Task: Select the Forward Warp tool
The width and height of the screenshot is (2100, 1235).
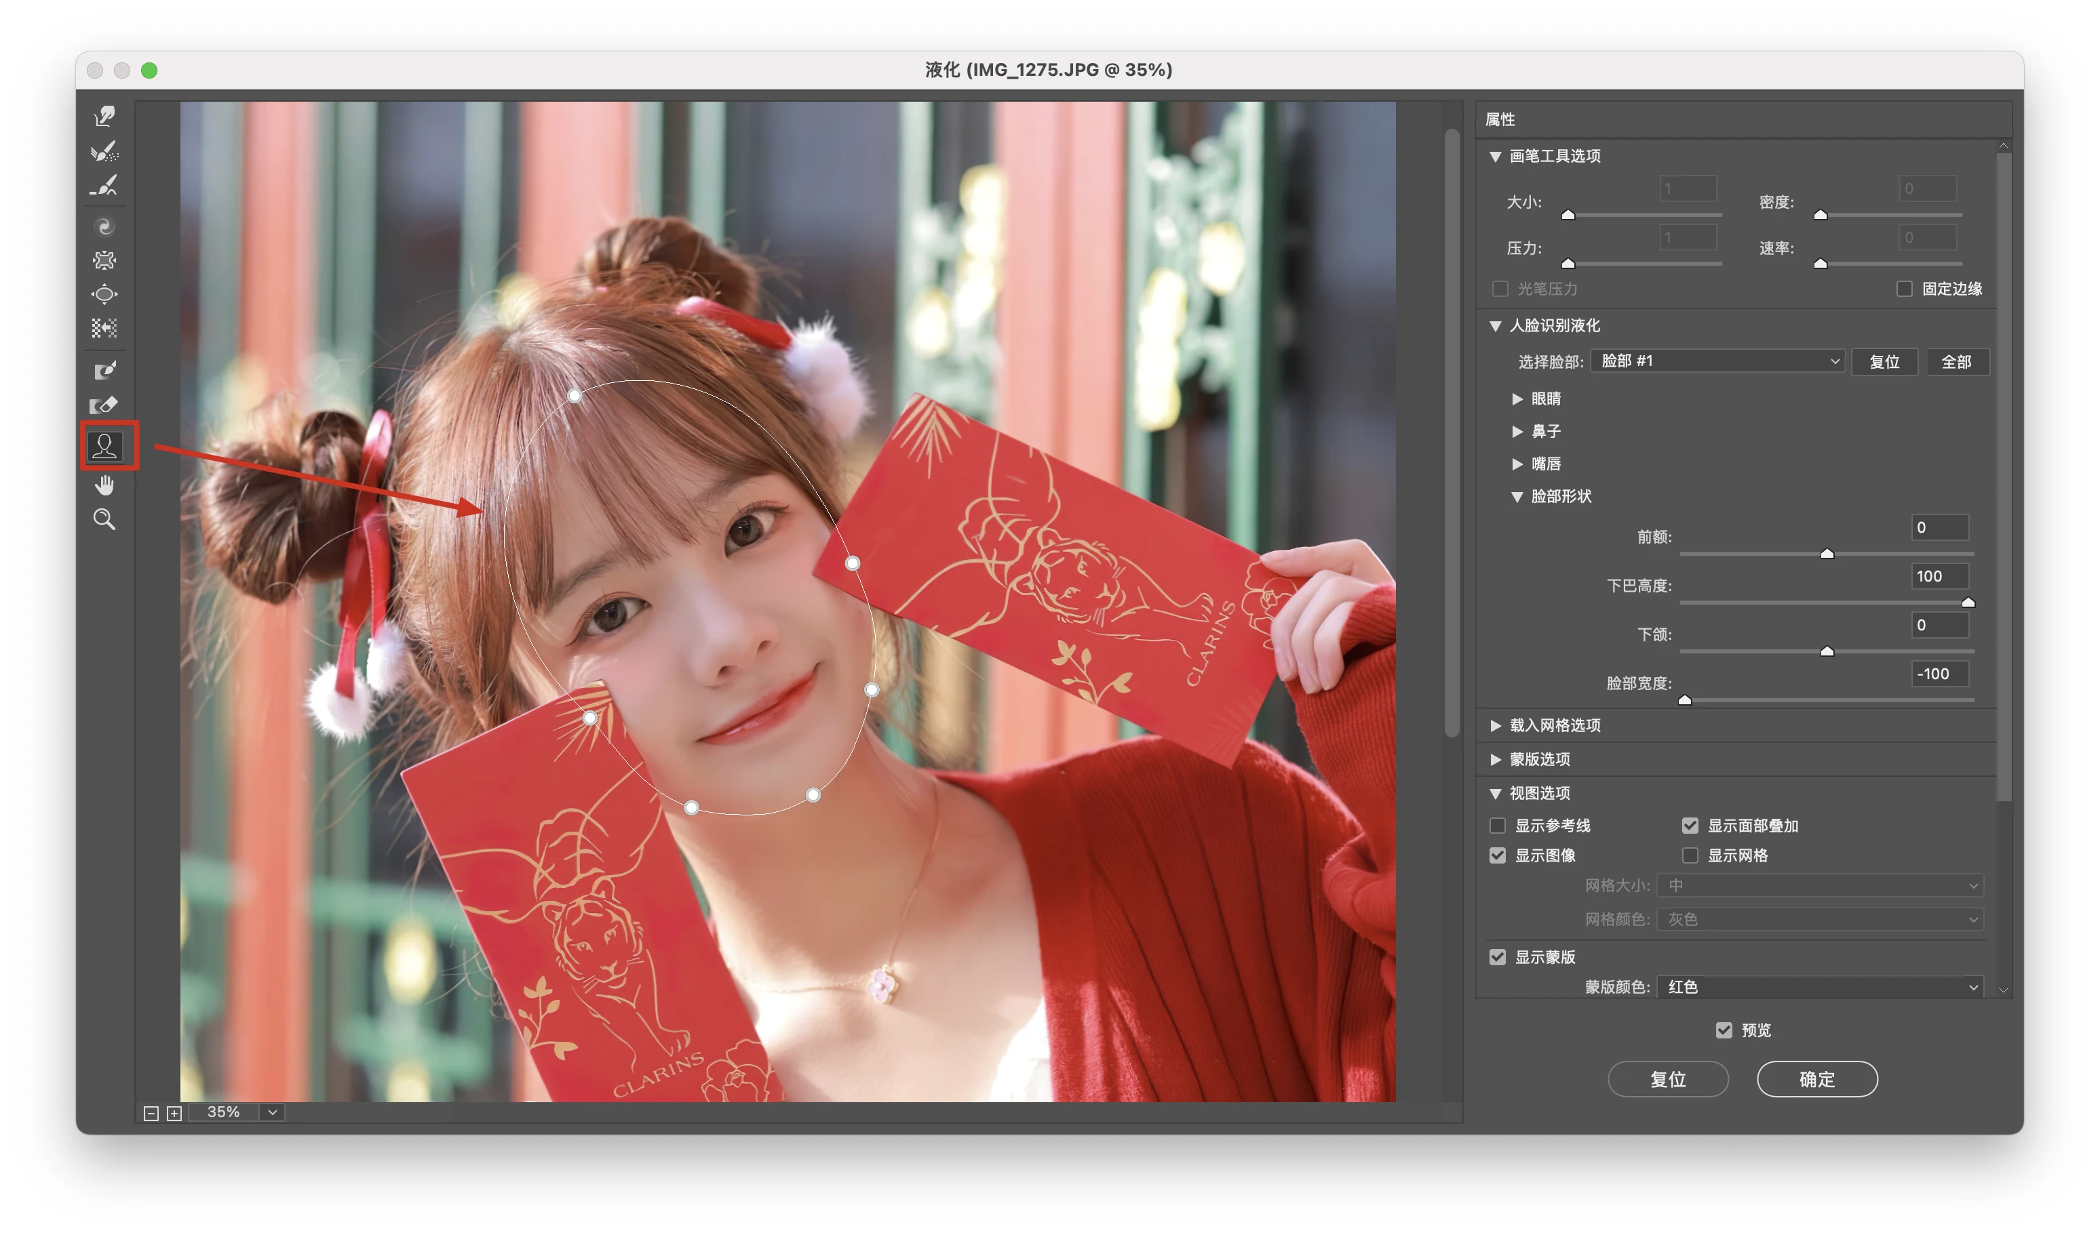Action: [x=104, y=116]
